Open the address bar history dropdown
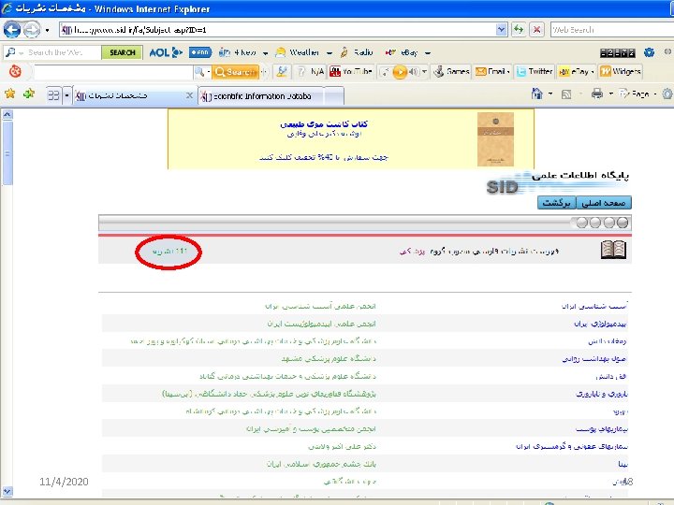Viewport: 674px width, 505px height. click(x=501, y=30)
